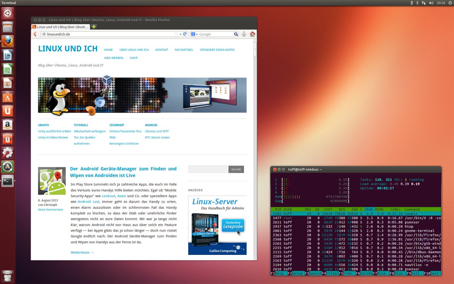Open the Trash at the launcher bottom
Screen dimensions: 454x284
[x=7, y=276]
